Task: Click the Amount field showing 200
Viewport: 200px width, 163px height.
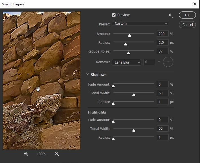Action: [163, 34]
